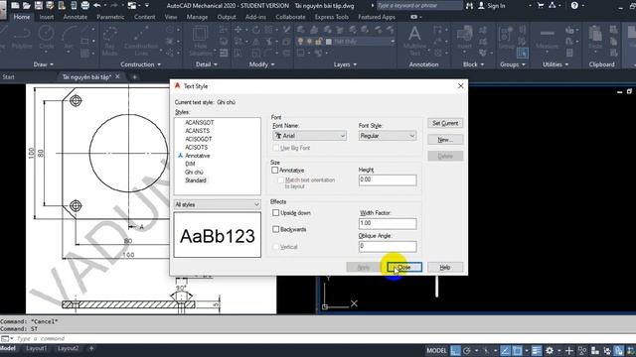Select the Arc tool in Draw panel
This screenshot has height=357, width=636.
point(69,38)
